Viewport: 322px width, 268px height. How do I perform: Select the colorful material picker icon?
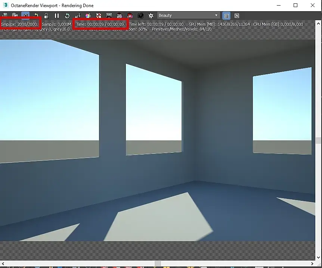coord(88,16)
